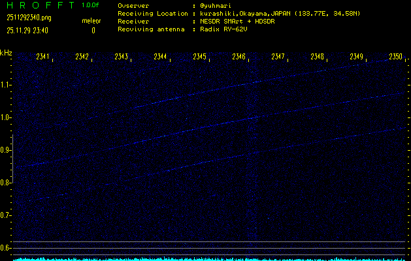Click the HROFFT title text
Image resolution: width=411 pixels, height=261 pixels.
tap(41, 5)
